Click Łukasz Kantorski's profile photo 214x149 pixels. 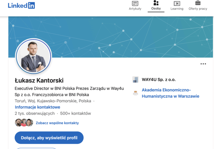[33, 56]
